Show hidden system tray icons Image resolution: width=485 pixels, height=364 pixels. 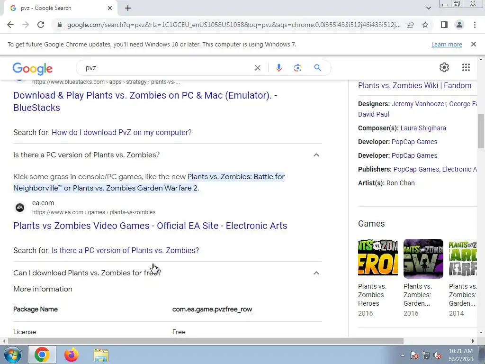[403, 355]
